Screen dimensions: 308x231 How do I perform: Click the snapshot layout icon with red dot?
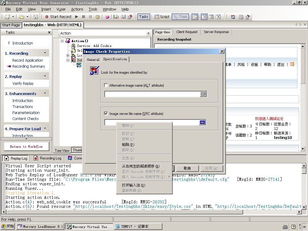pos(204,17)
